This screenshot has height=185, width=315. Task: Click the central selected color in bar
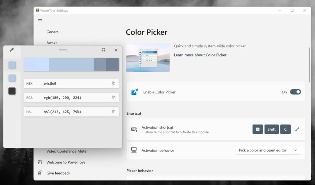[71, 65]
